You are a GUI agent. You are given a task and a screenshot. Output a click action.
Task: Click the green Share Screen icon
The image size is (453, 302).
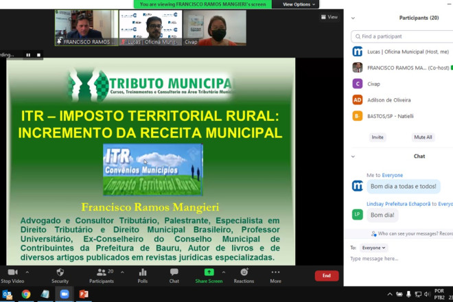tap(209, 272)
